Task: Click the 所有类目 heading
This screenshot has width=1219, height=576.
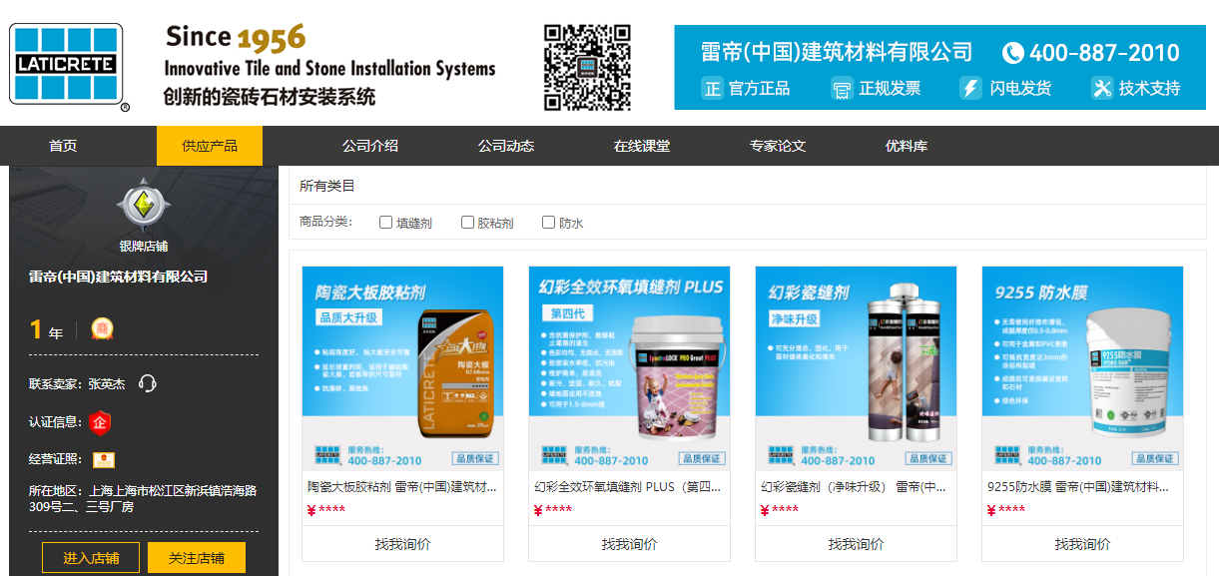Action: coord(327,186)
